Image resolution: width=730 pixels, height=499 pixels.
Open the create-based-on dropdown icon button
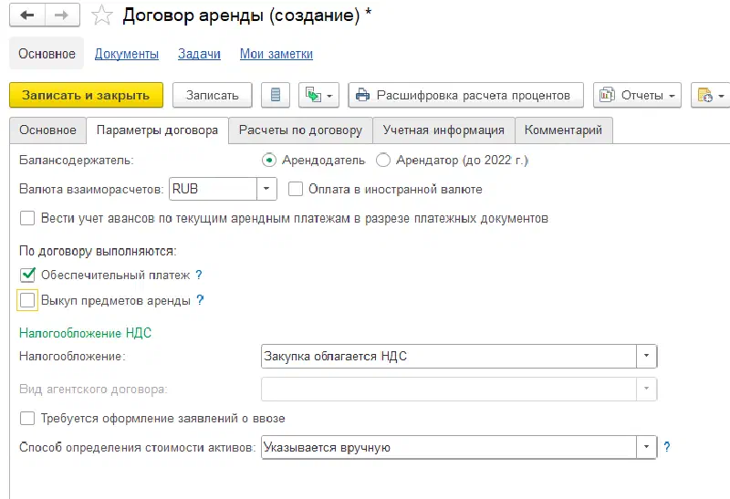pyautogui.click(x=318, y=95)
